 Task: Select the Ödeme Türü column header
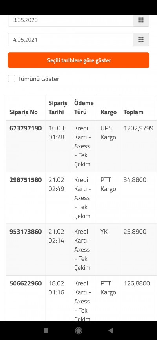coord(84,108)
